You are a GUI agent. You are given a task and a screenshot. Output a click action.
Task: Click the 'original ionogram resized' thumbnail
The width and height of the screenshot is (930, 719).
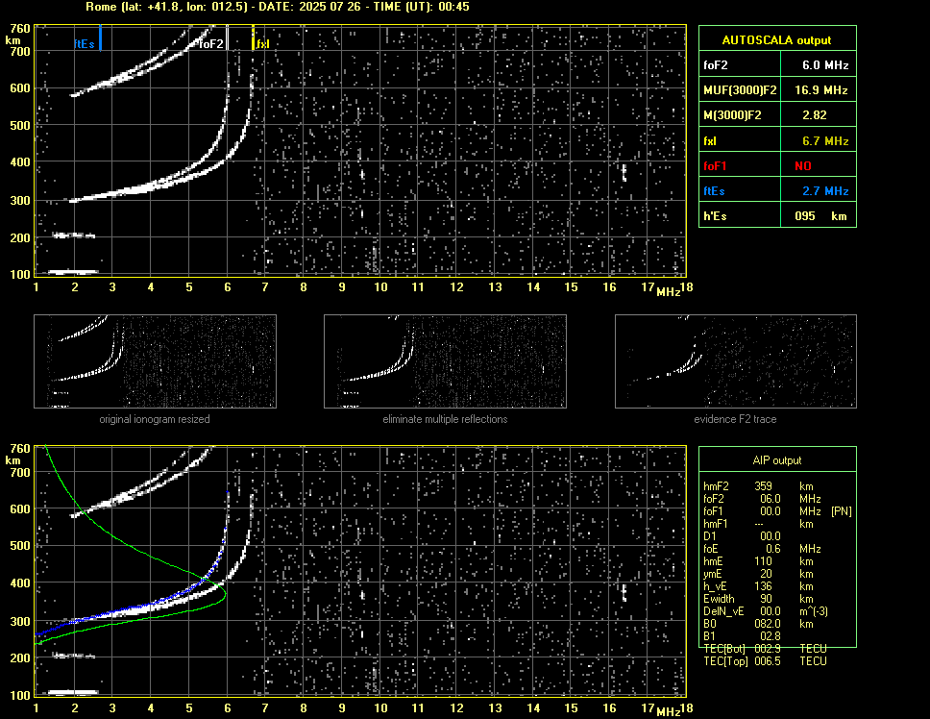tap(155, 361)
